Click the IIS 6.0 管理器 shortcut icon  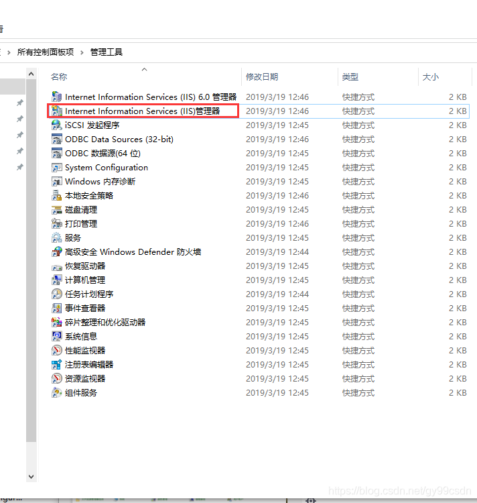click(x=57, y=97)
